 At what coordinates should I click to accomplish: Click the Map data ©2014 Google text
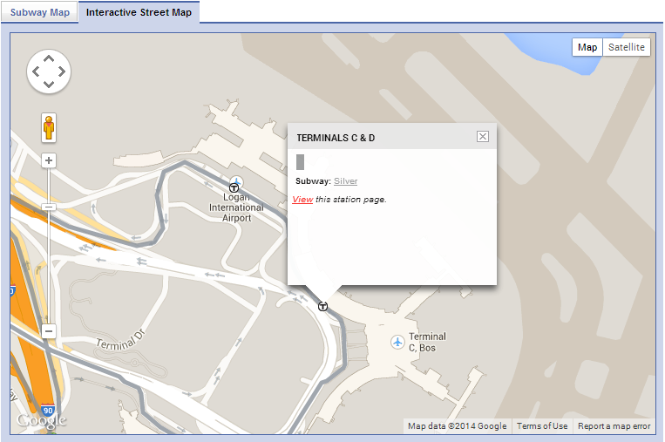(x=457, y=426)
